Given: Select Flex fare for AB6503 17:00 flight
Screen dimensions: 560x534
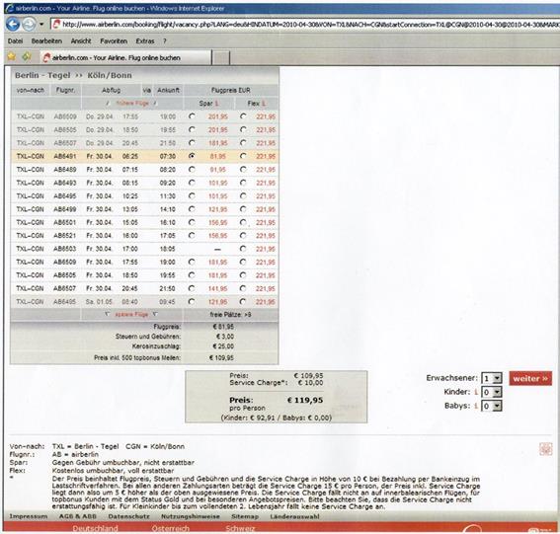Looking at the screenshot, I should pyautogui.click(x=243, y=249).
